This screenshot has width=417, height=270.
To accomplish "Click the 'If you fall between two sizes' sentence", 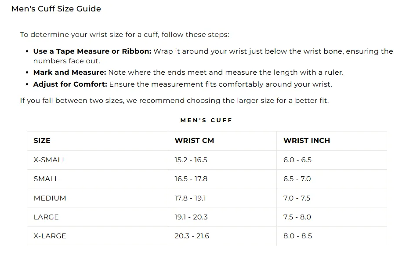I will point(174,101).
